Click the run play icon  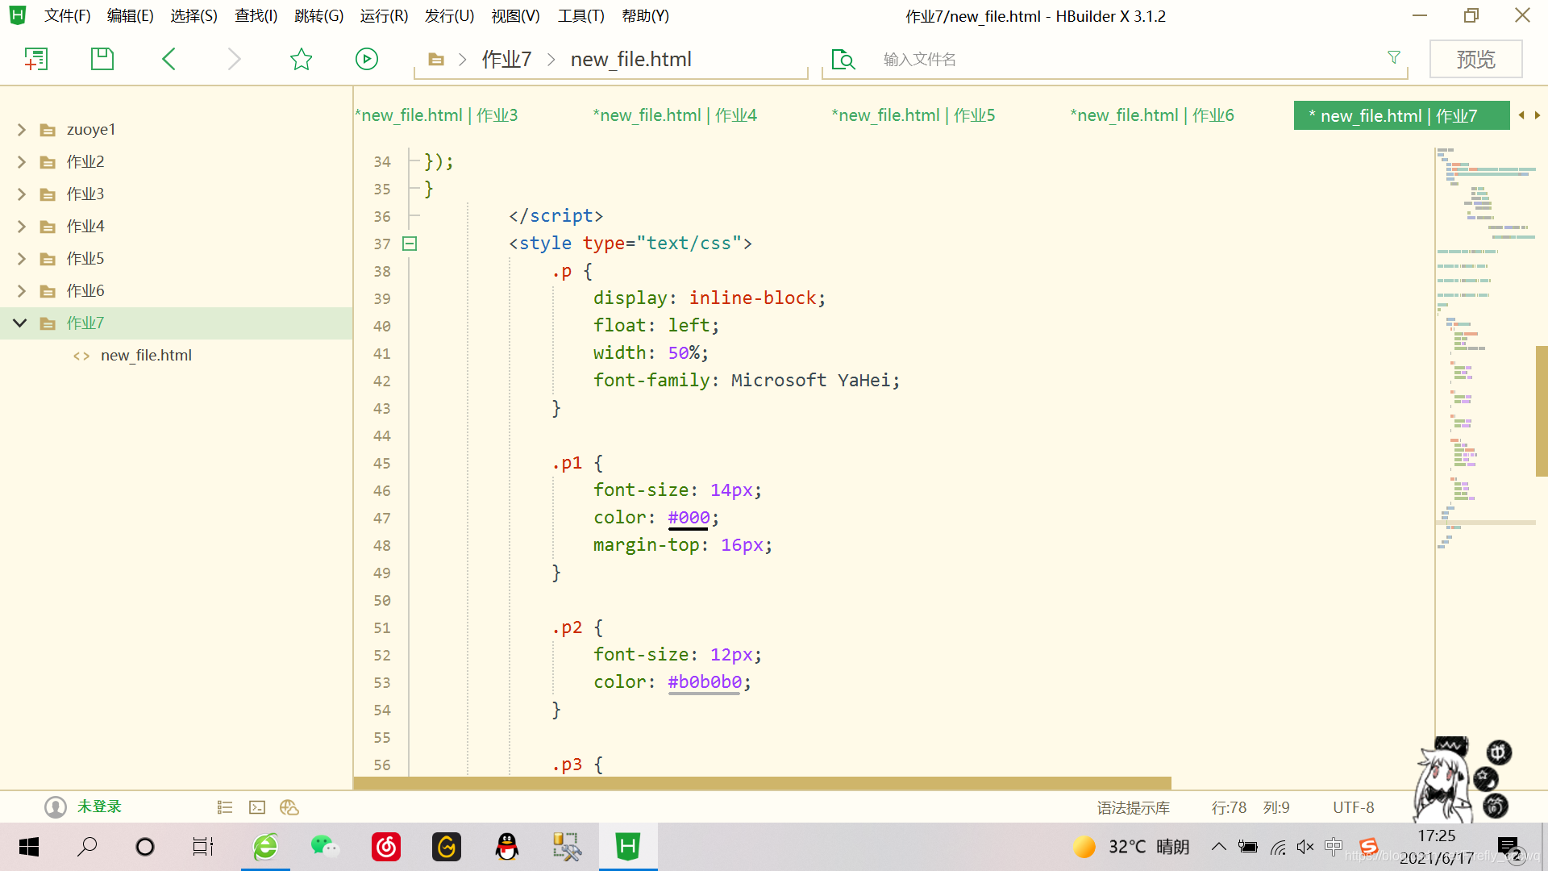[367, 59]
